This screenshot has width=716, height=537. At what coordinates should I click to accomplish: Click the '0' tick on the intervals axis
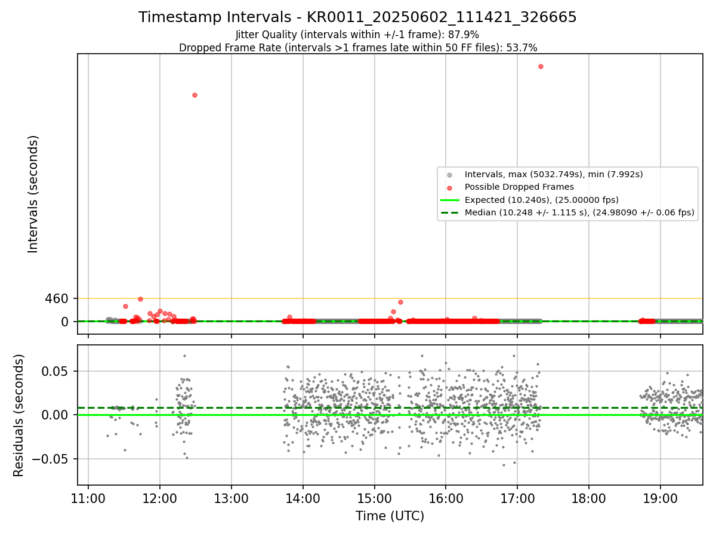65,322
